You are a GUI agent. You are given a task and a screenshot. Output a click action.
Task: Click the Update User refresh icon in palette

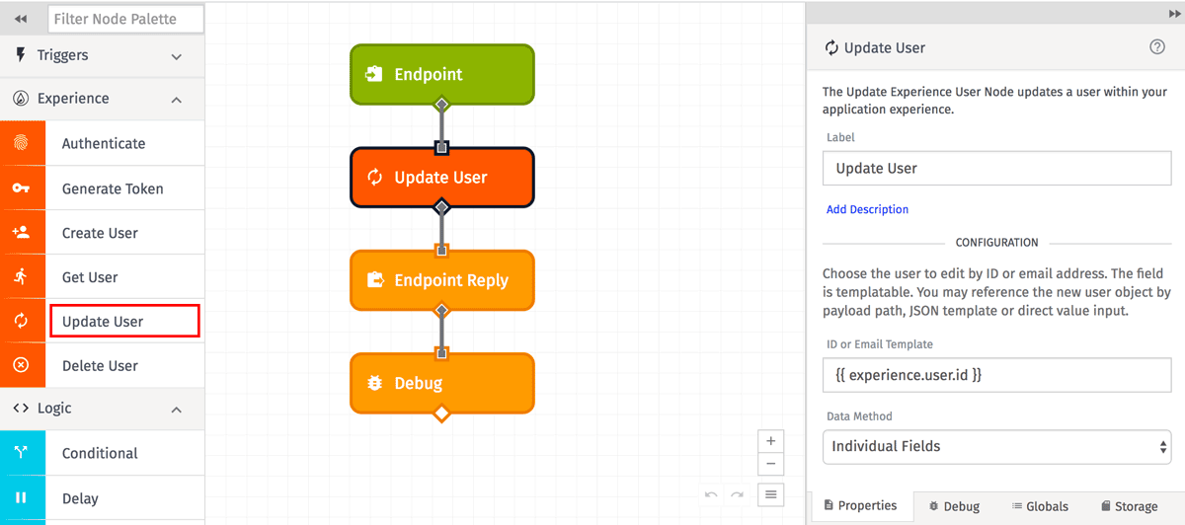tap(22, 322)
